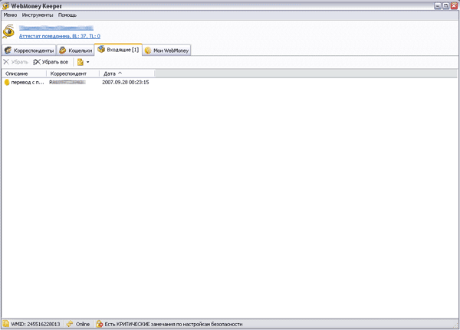This screenshot has height=330, width=460.
Task: Minimize the WebMoney Keeper window
Action: click(x=438, y=6)
